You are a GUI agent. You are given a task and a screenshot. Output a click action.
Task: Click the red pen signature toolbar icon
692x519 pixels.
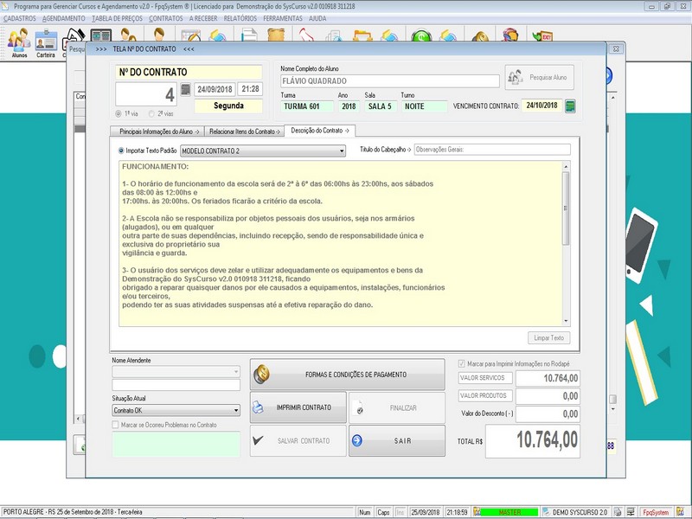click(306, 35)
